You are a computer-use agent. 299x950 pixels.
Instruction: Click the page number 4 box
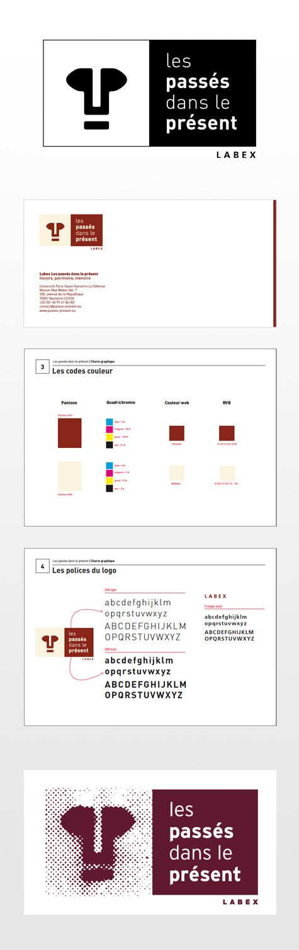point(42,566)
